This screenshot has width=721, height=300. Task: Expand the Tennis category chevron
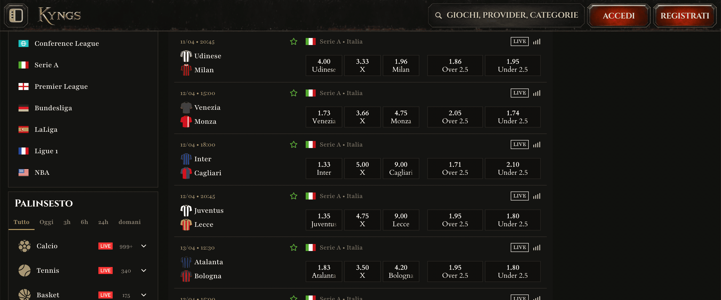click(x=144, y=270)
